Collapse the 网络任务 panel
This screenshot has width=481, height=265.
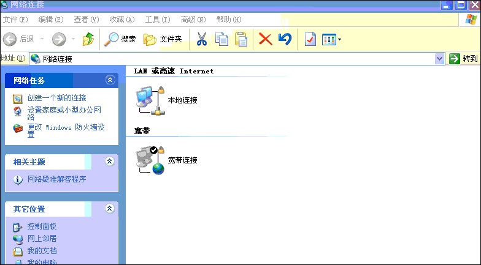[x=110, y=80]
